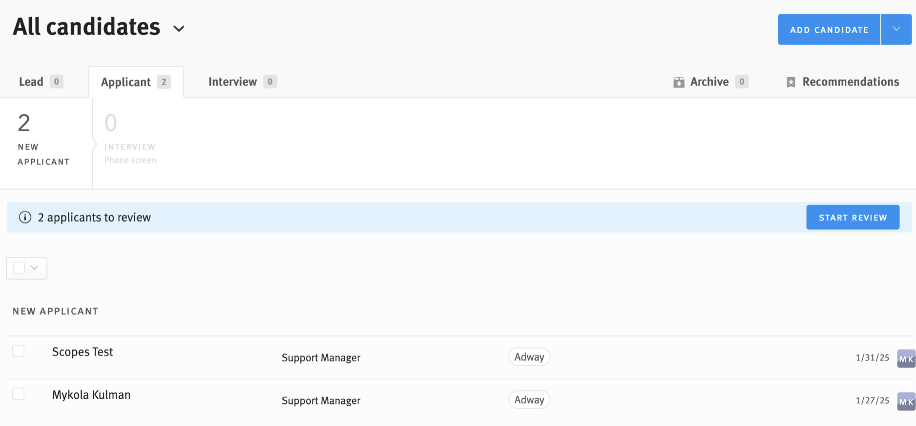
Task: Select the New Applicant stage counter
Action: [43, 139]
